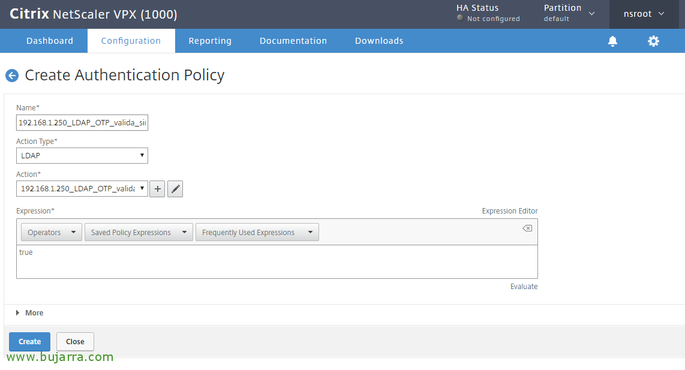This screenshot has height=370, width=685.
Task: Click the pencil icon to edit Action
Action: point(175,189)
